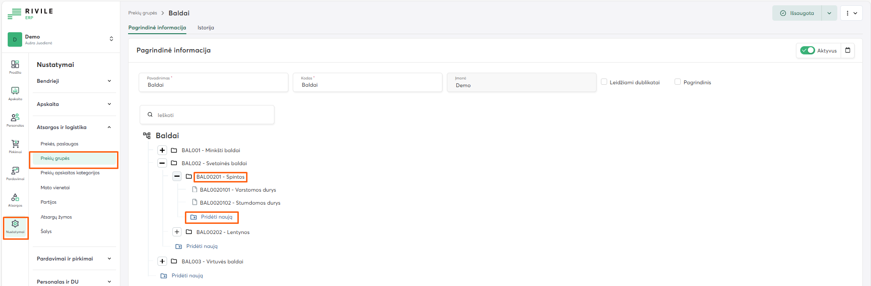
Task: Open the Atsargos inventory sidebar icon
Action: 15,199
